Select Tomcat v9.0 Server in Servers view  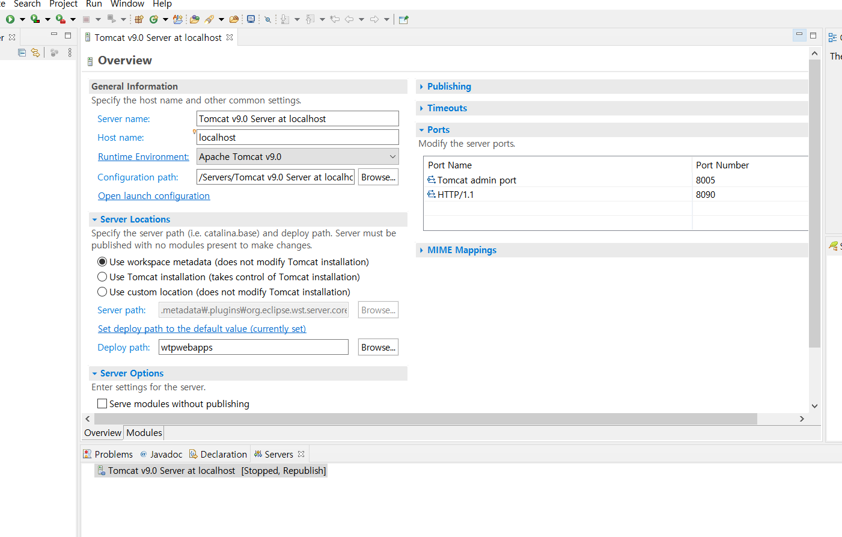[211, 470]
